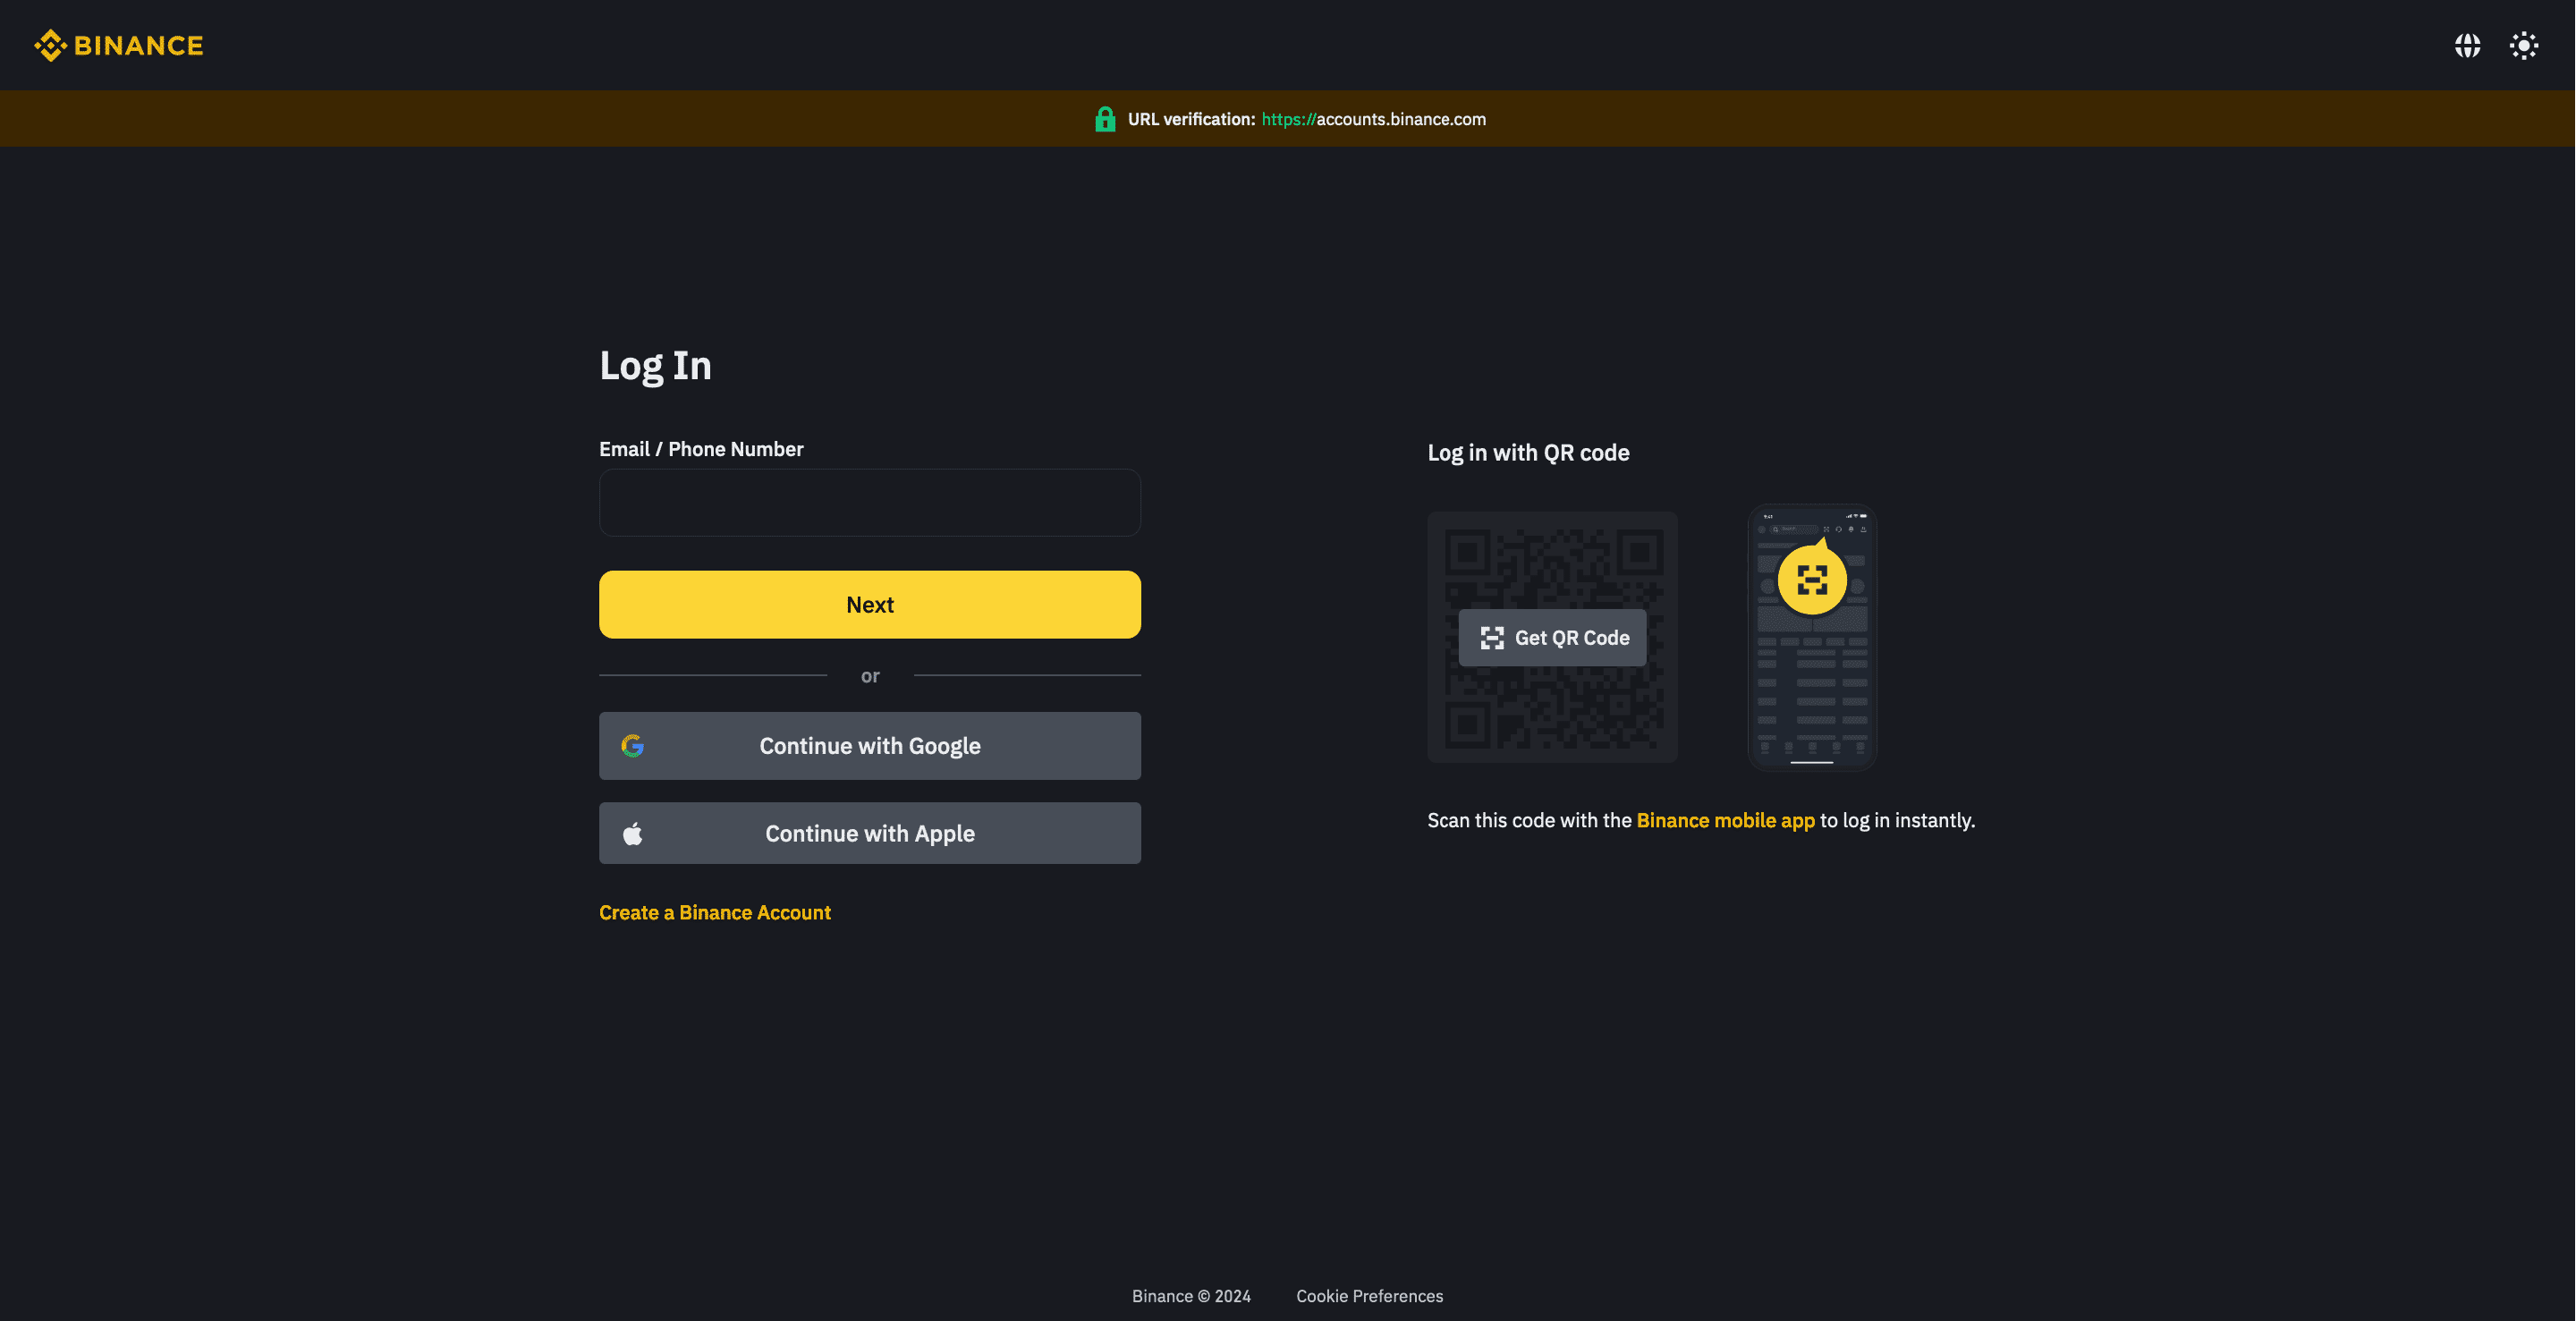Toggle the light/dark theme sun icon
Image resolution: width=2576 pixels, height=1321 pixels.
(x=2523, y=45)
